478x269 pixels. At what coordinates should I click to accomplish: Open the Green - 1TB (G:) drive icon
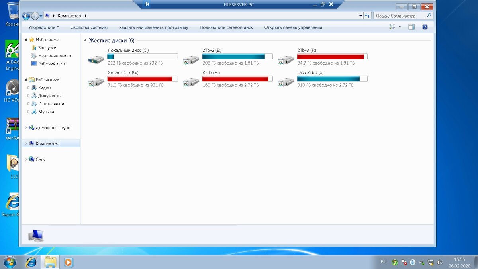pyautogui.click(x=96, y=82)
